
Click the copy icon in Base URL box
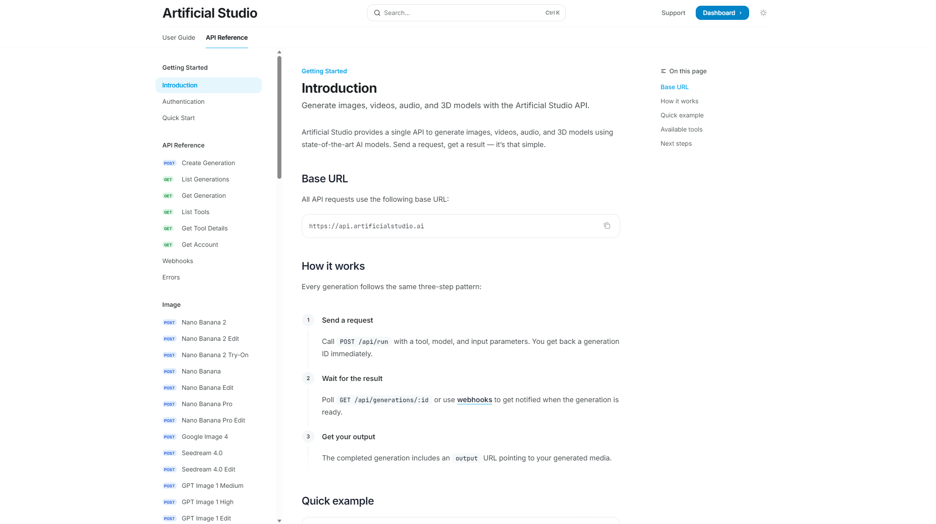[607, 226]
